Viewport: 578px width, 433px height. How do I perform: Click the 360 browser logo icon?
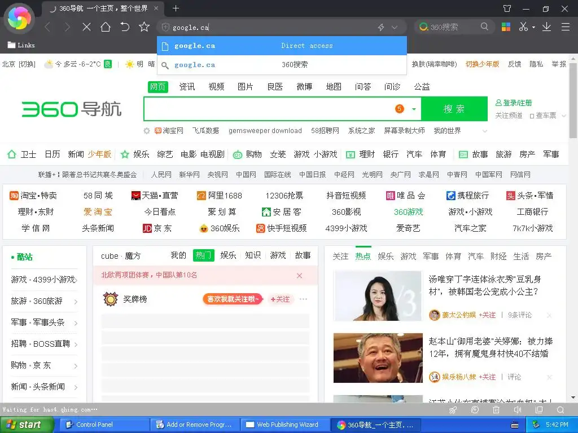click(19, 18)
